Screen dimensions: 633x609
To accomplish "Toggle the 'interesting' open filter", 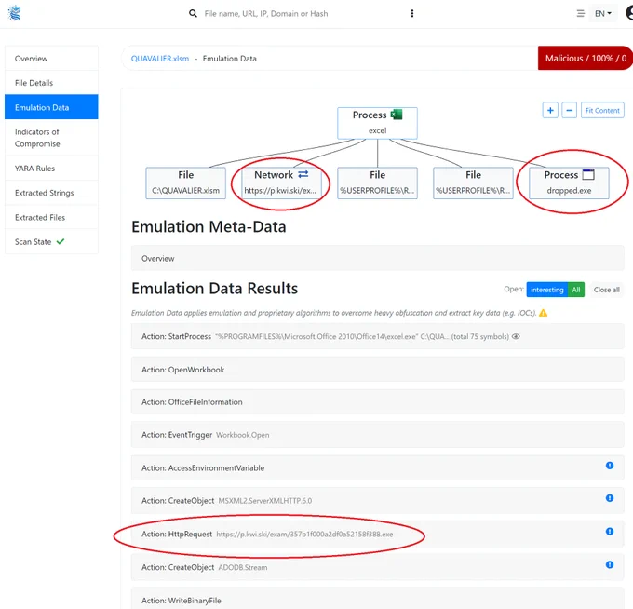I will pos(546,290).
